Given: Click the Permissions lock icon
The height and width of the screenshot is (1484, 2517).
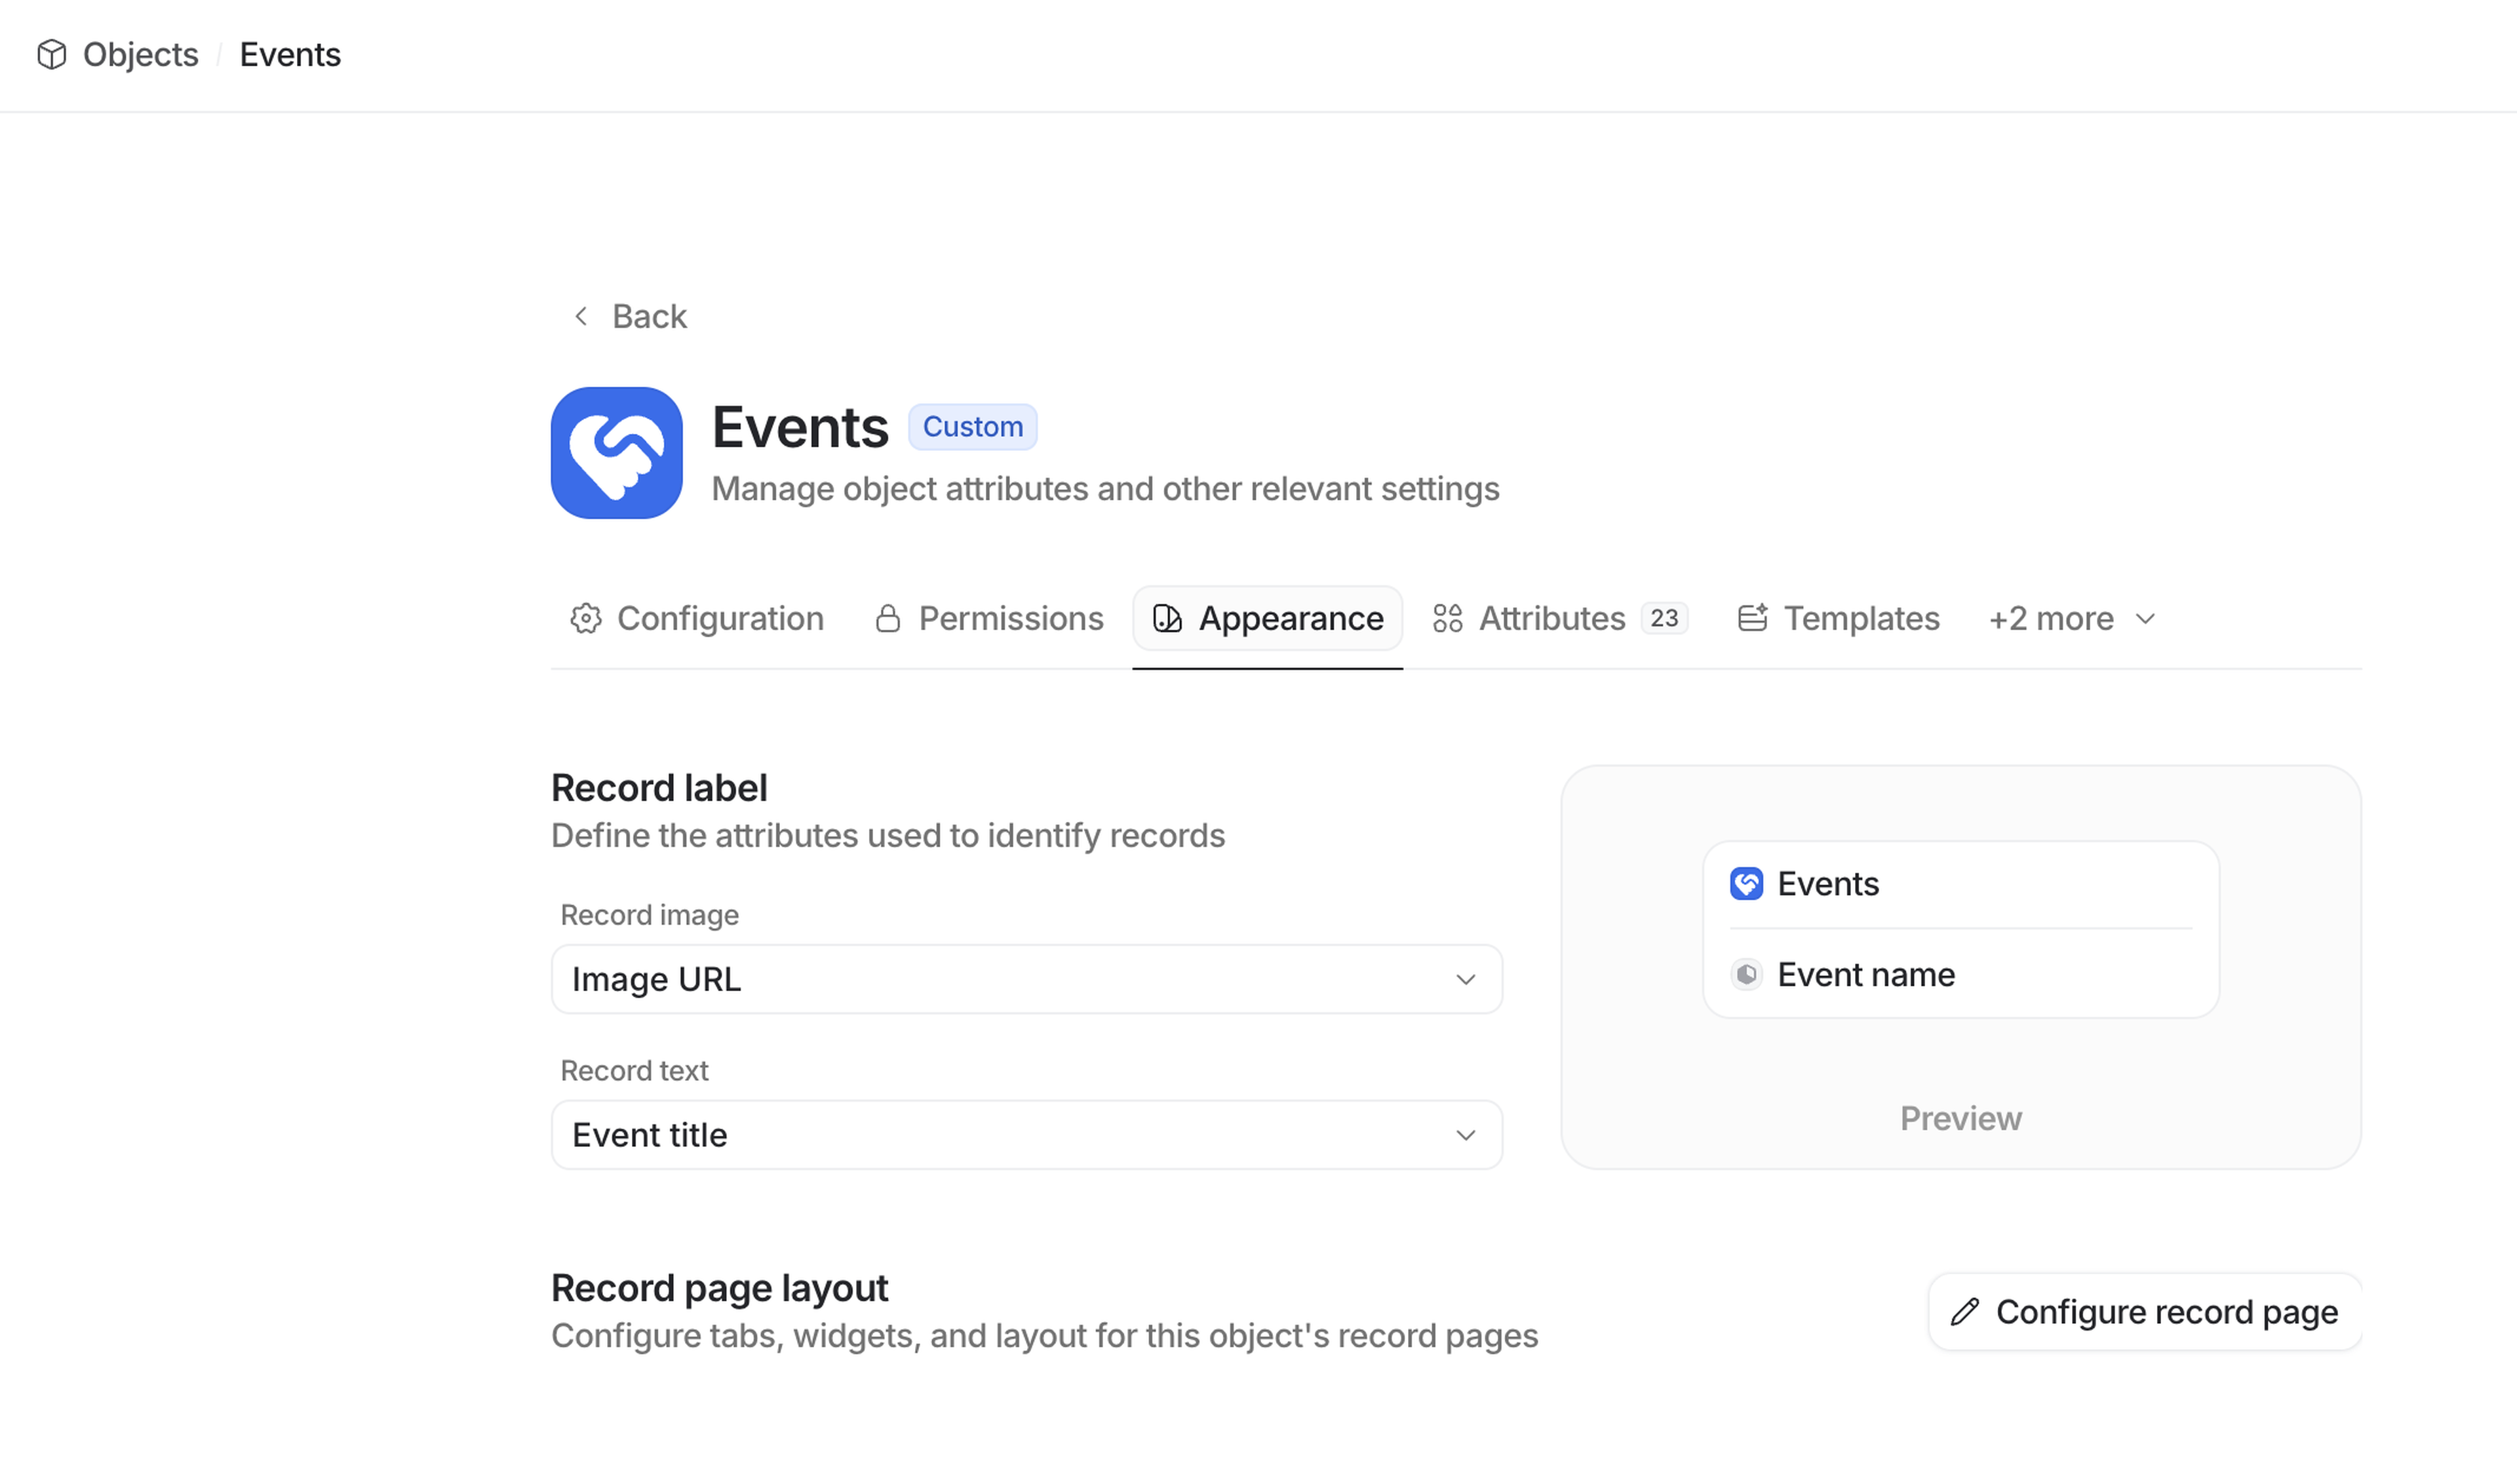Looking at the screenshot, I should [888, 618].
